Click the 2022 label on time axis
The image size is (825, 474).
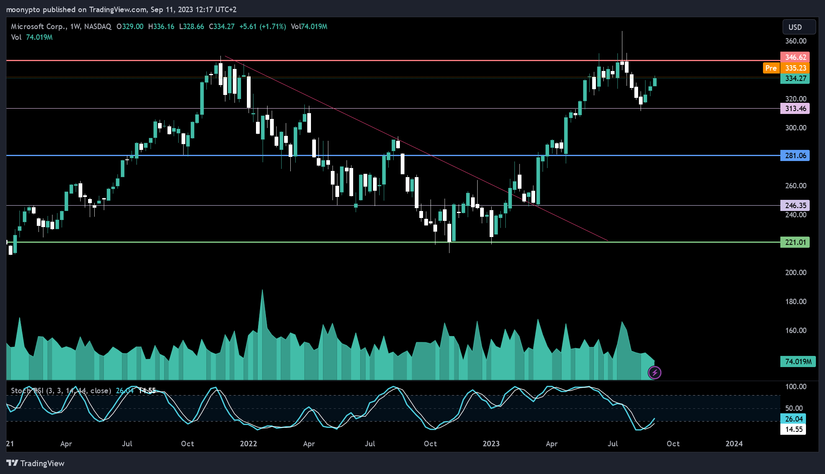[x=249, y=444]
